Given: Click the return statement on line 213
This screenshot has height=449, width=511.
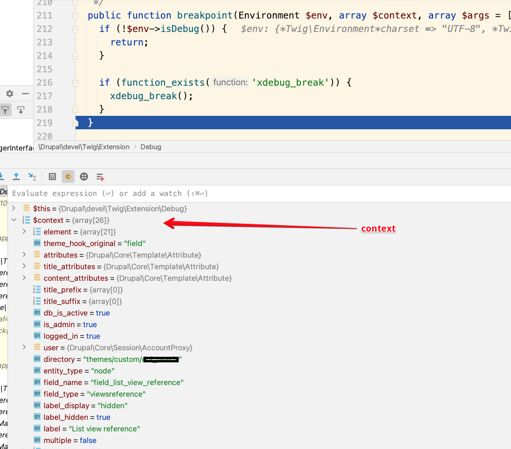Looking at the screenshot, I should click(x=129, y=42).
